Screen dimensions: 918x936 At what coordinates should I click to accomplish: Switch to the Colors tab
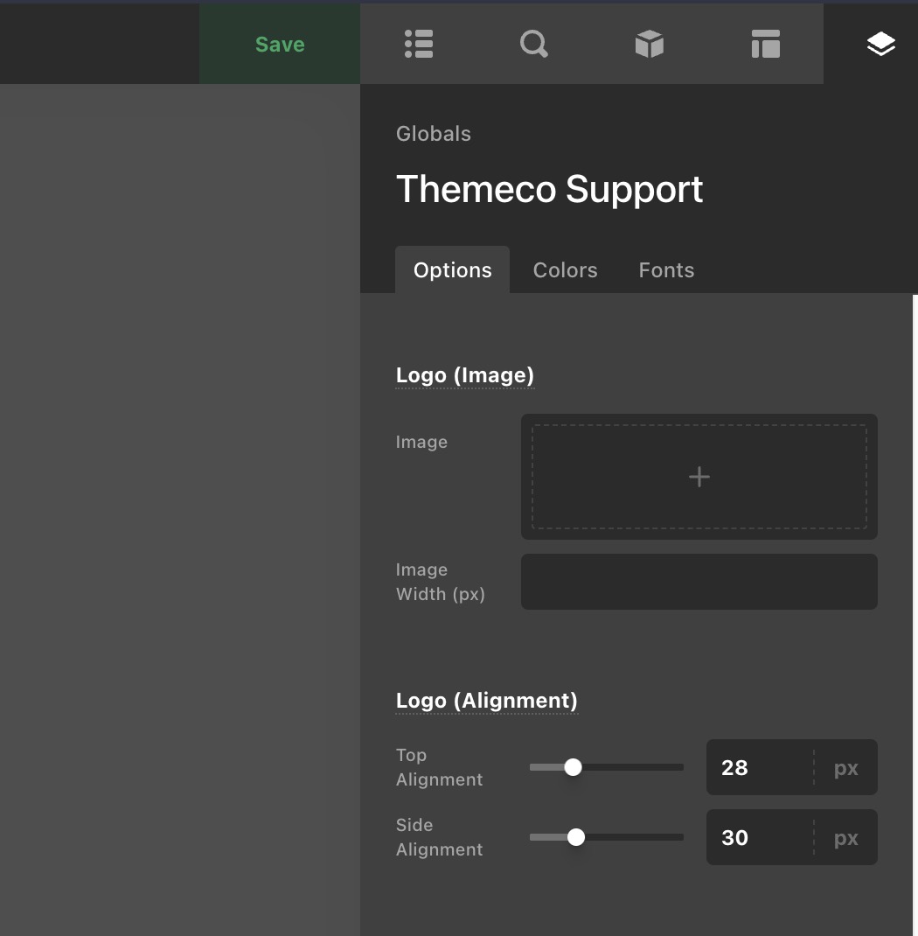point(565,270)
